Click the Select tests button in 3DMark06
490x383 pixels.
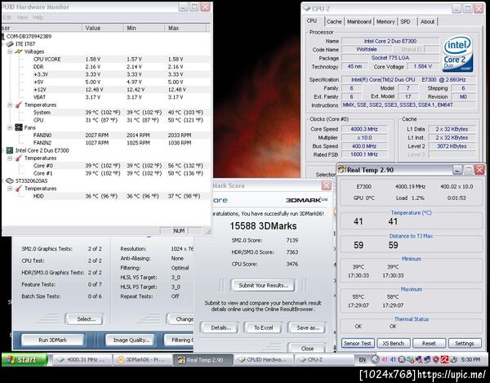86,319
